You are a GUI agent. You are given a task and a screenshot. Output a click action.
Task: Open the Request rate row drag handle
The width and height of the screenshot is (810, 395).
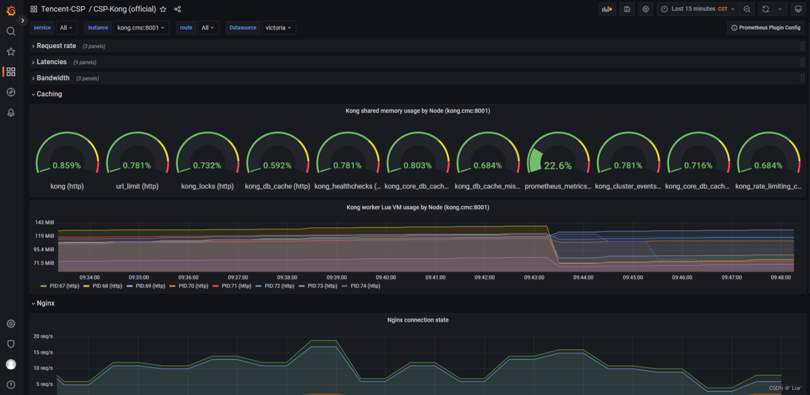pyautogui.click(x=803, y=46)
